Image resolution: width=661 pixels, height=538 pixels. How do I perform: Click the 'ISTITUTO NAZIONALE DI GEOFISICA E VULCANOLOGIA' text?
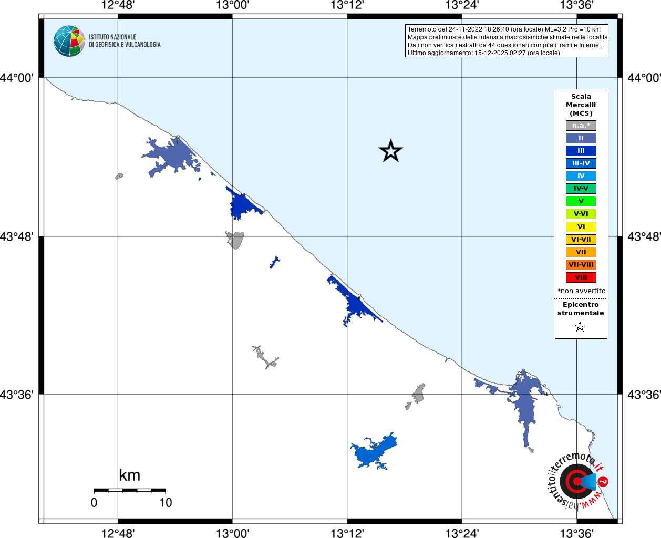[125, 41]
